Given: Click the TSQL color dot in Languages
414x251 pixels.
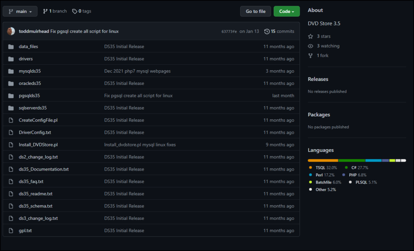Looking at the screenshot, I should 310,167.
